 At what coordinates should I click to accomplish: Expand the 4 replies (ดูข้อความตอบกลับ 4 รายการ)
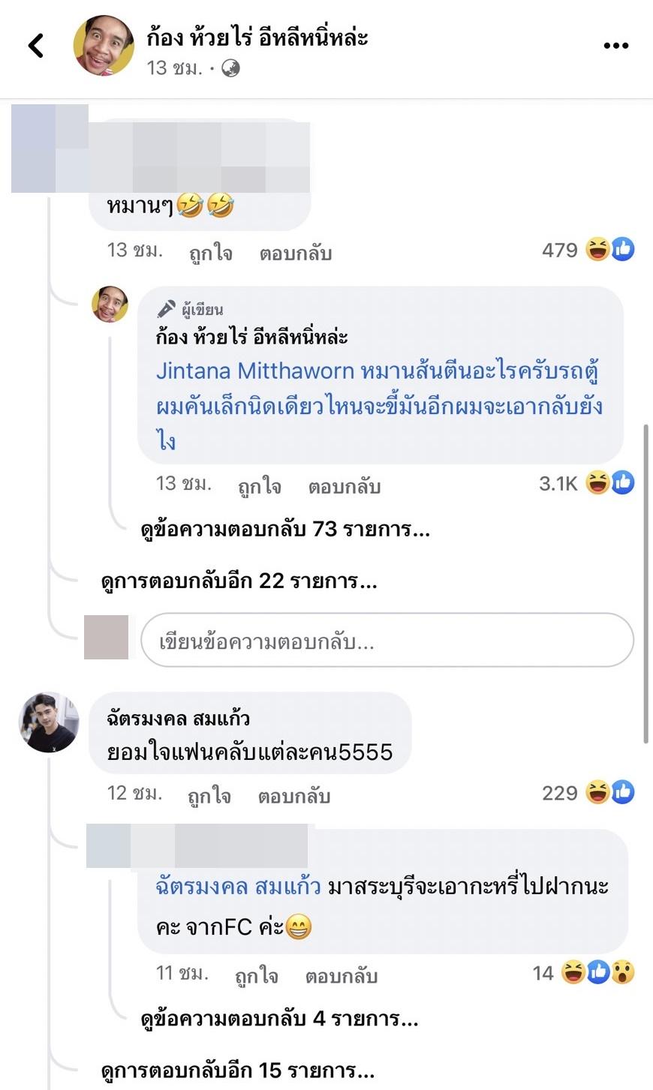coord(279,1019)
